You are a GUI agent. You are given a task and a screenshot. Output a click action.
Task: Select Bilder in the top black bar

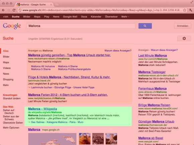[x=27, y=17]
